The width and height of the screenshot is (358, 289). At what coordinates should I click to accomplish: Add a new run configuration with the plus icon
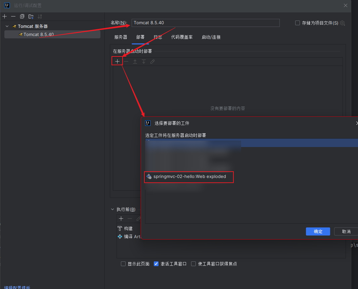5,16
